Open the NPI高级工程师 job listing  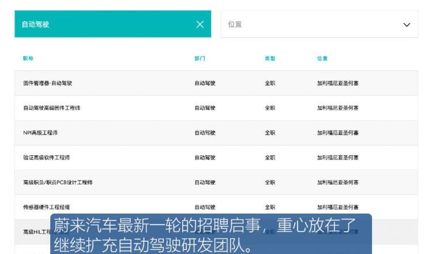click(x=40, y=133)
